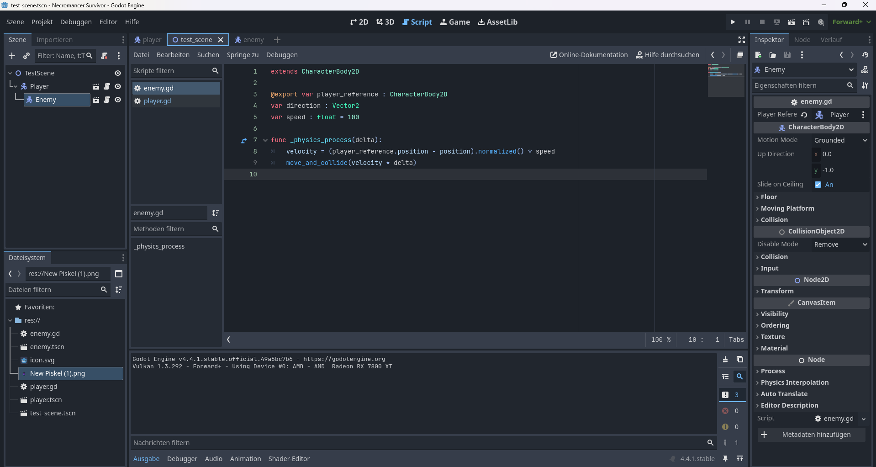Viewport: 876px width, 467px height.
Task: Toggle editor messages filter showing 1
Action: click(x=732, y=442)
